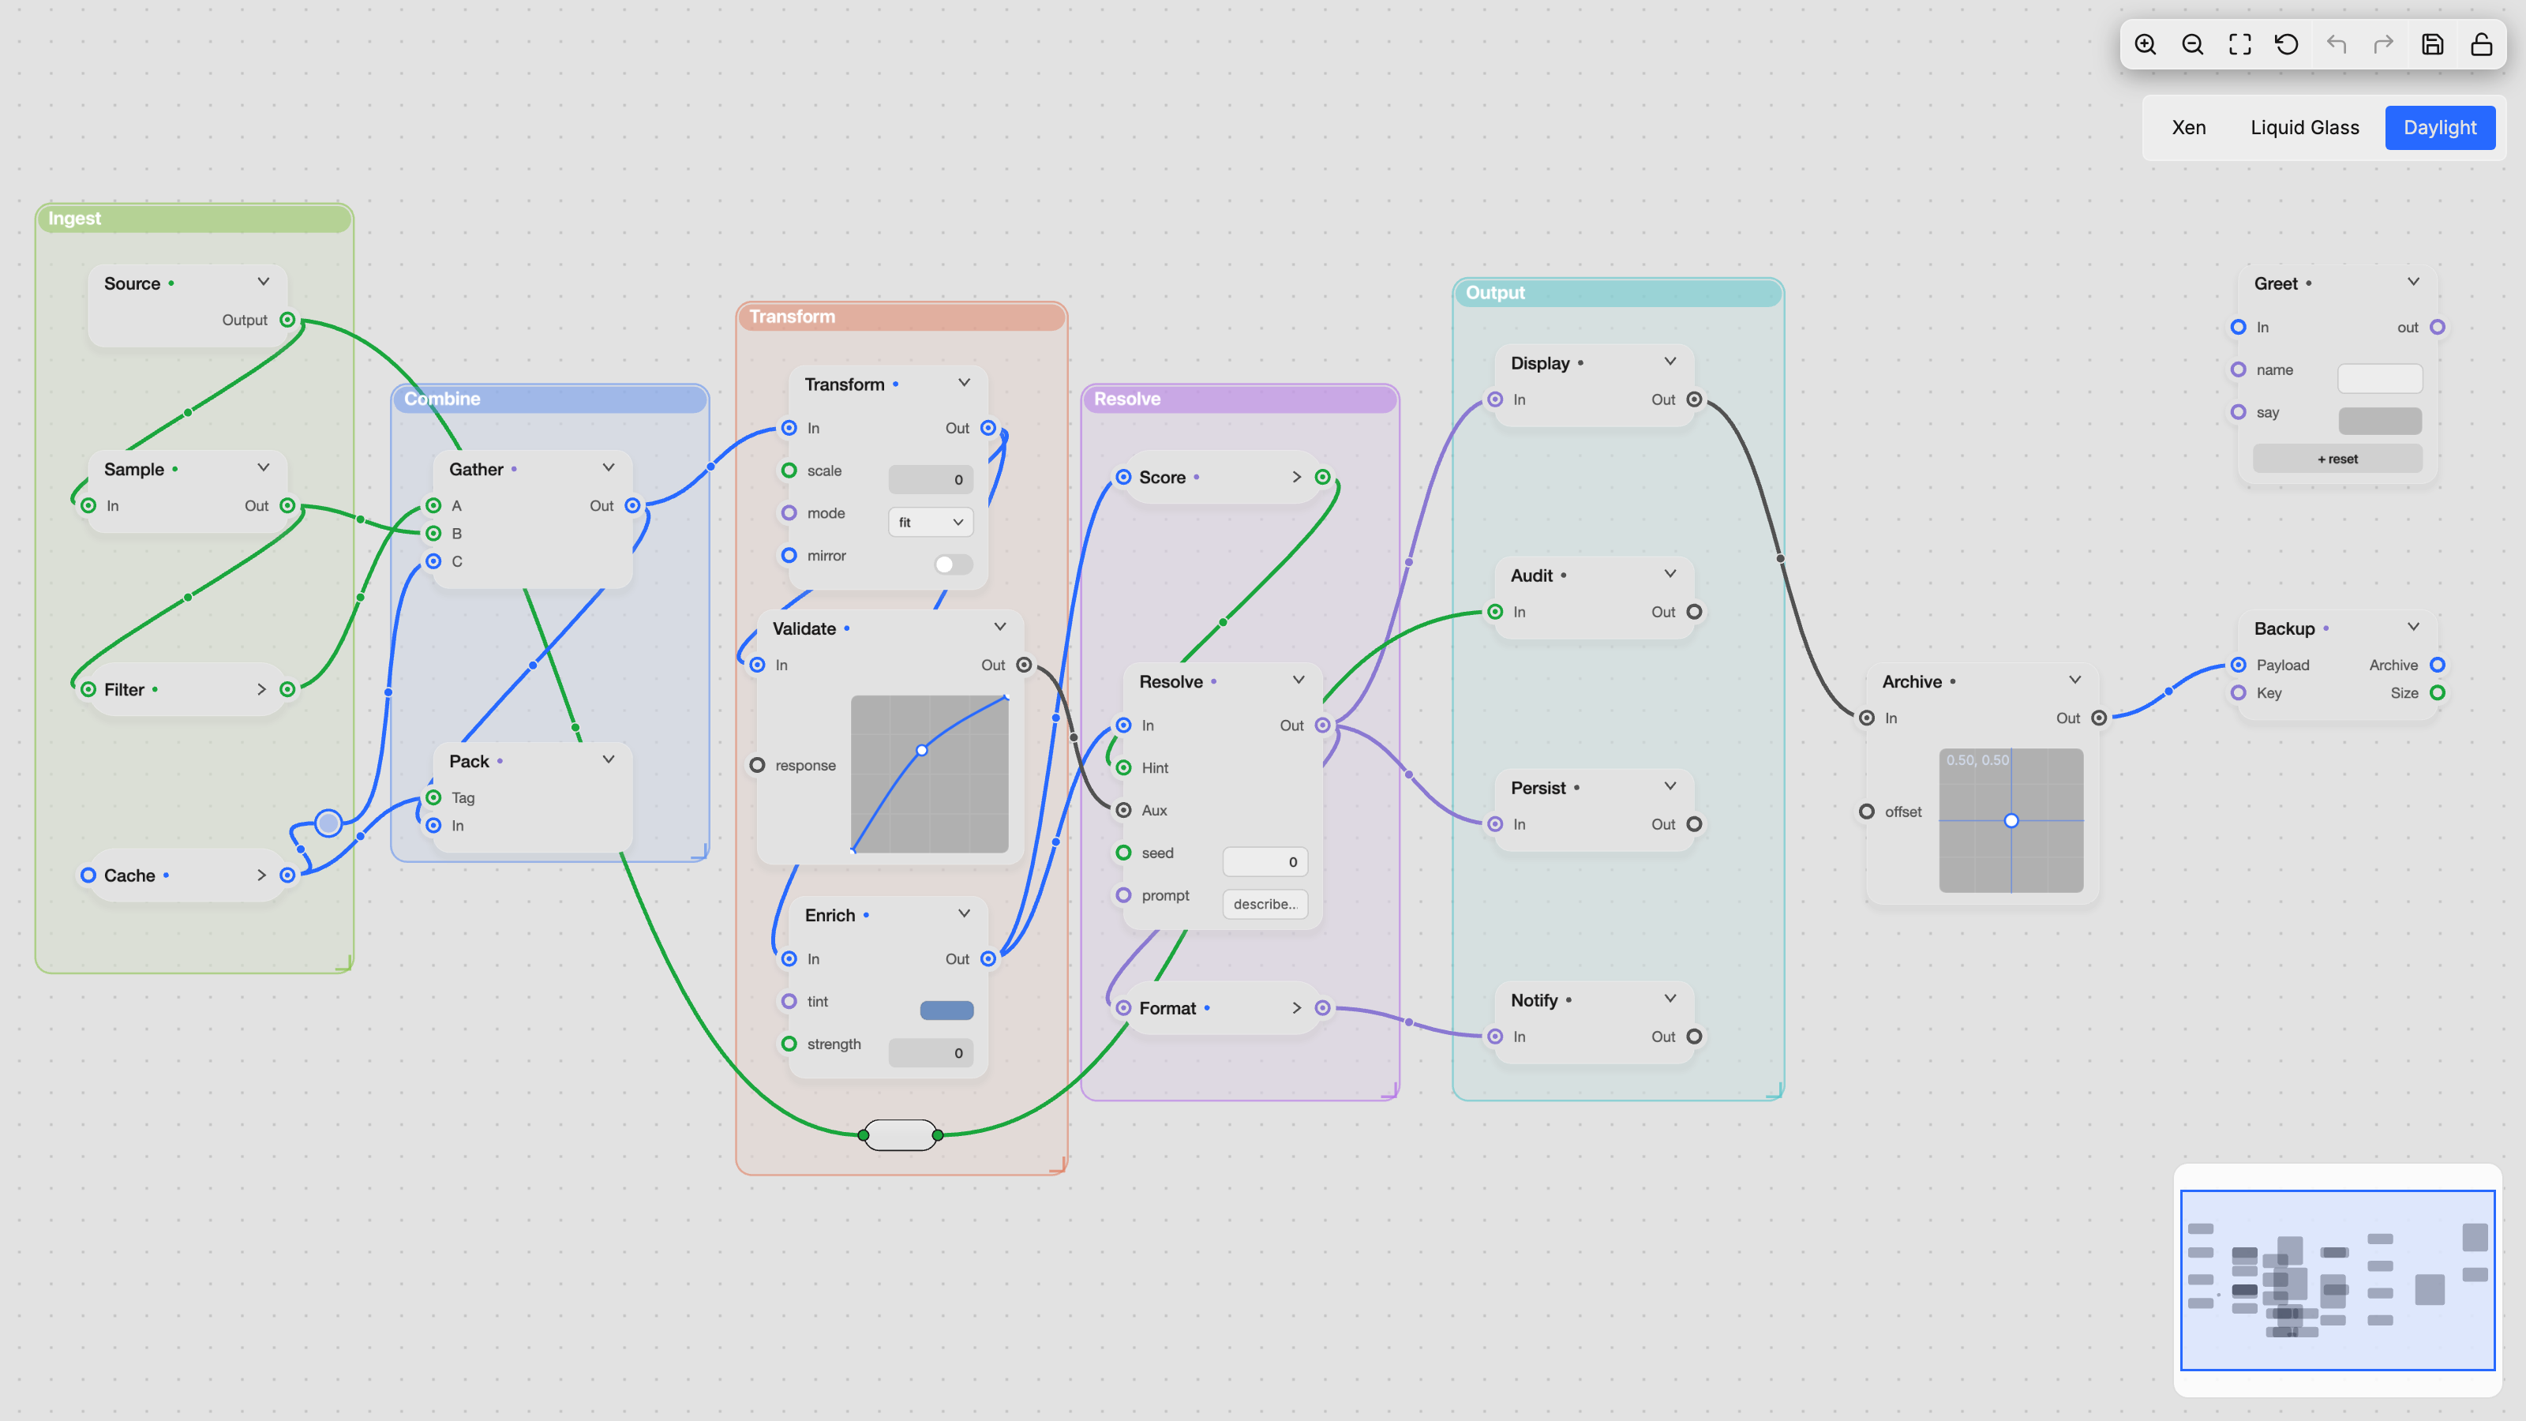Click the Source Output port
Viewport: 2526px width, 1421px height.
[x=287, y=320]
